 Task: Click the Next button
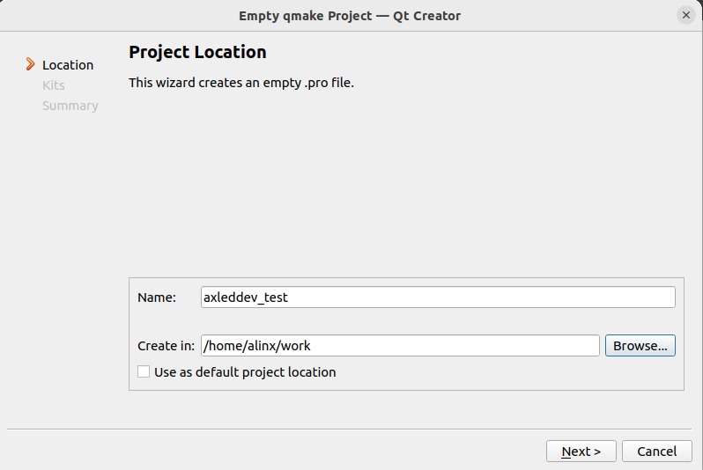pos(581,452)
